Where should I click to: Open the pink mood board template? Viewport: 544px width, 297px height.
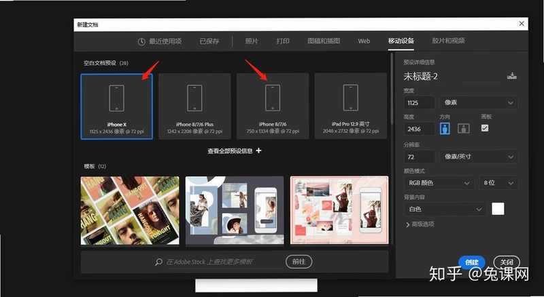pyautogui.click(x=339, y=210)
